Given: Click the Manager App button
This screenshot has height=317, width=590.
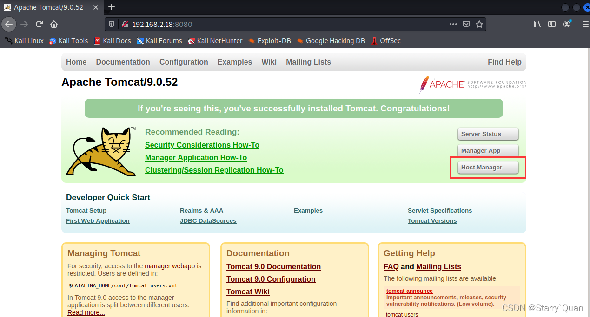Looking at the screenshot, I should click(488, 150).
